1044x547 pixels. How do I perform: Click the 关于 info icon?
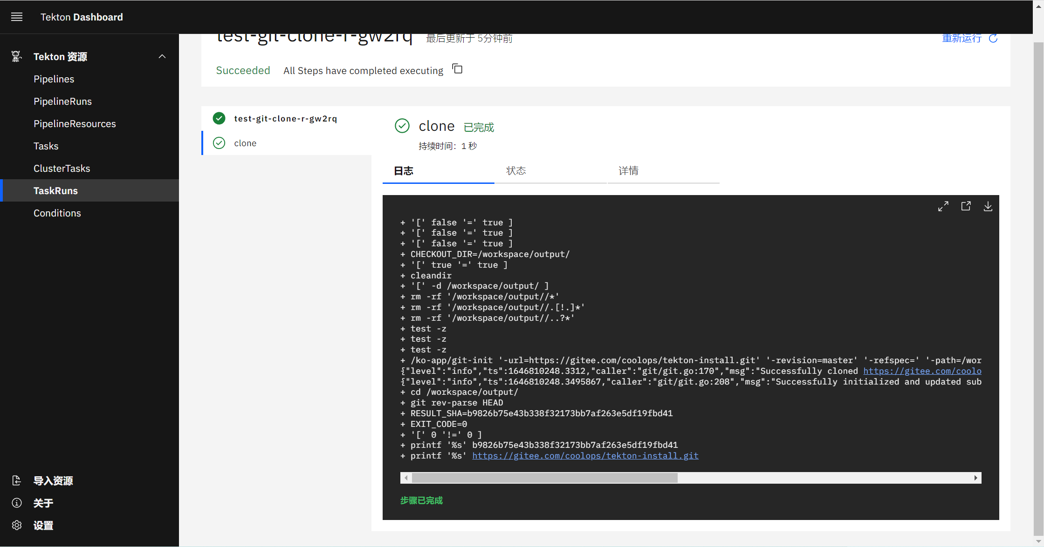(17, 503)
